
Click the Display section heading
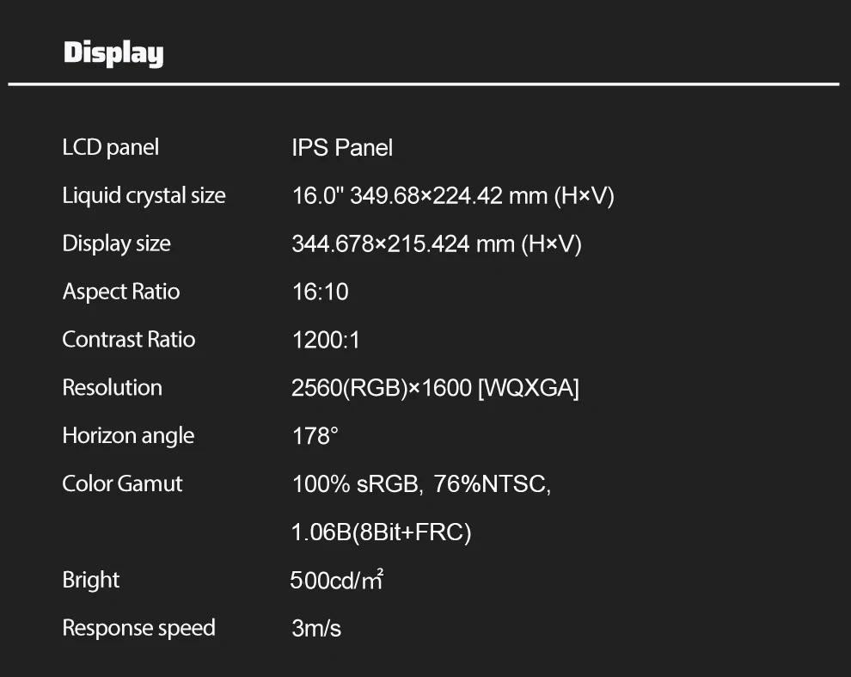coord(113,53)
